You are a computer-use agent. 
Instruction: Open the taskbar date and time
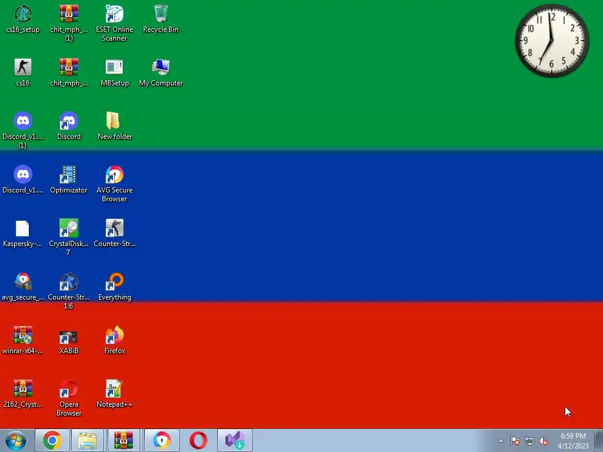[x=573, y=441]
